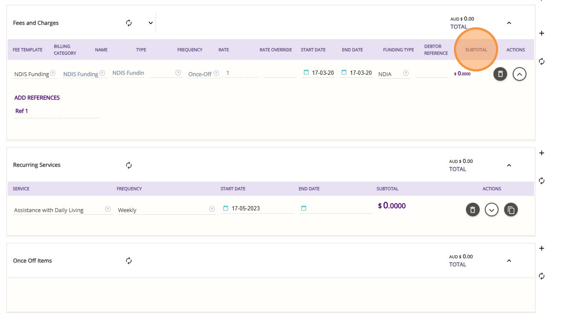Click the Name field NDIS Fundin
Screen dimensions: 562x313
(x=128, y=73)
